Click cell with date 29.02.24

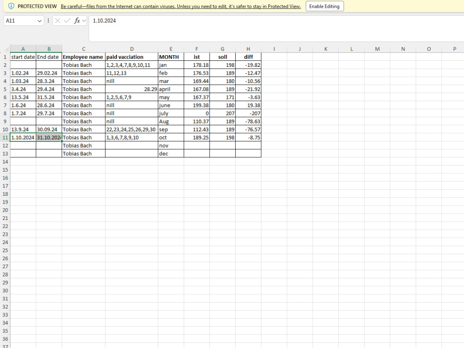tap(49, 73)
